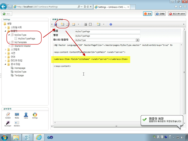Screen dimensions: 188x141
Task: Select the MyTemplate node
Action: click(x=20, y=42)
